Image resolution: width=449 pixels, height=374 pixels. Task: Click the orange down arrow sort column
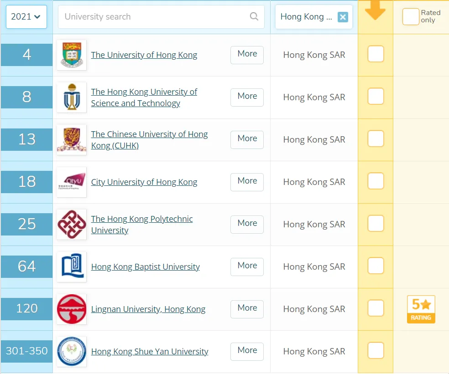tap(375, 11)
